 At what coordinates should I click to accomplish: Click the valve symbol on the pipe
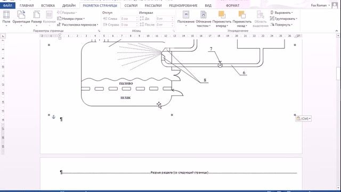point(220,65)
